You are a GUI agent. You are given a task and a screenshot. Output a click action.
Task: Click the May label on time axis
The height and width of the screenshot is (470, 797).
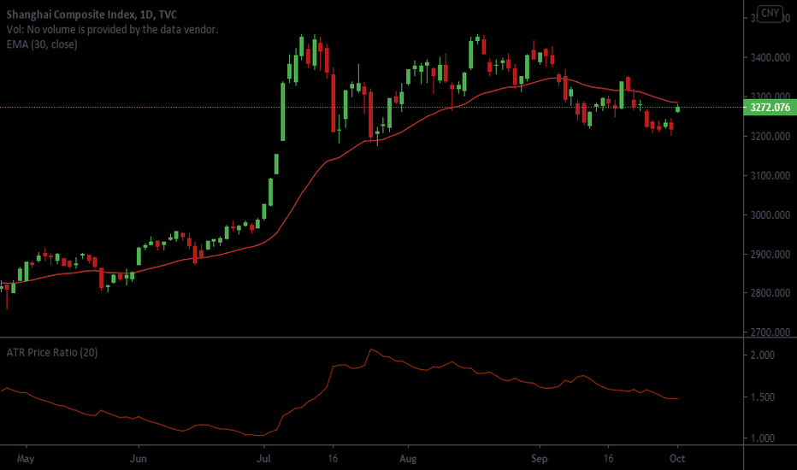point(26,459)
